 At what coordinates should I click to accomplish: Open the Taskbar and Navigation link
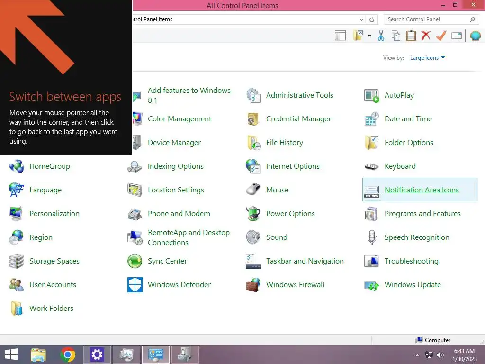point(305,261)
